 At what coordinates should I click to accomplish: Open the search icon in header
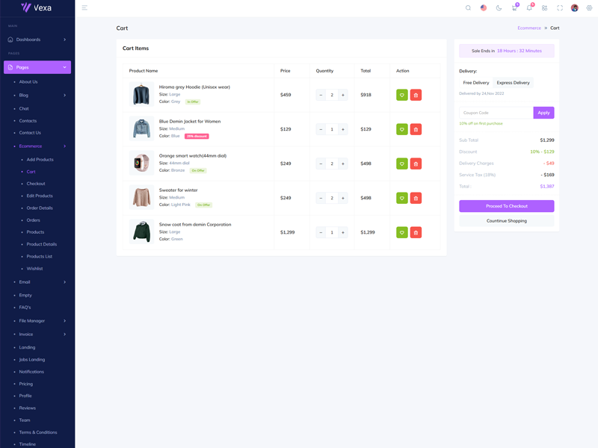469,8
